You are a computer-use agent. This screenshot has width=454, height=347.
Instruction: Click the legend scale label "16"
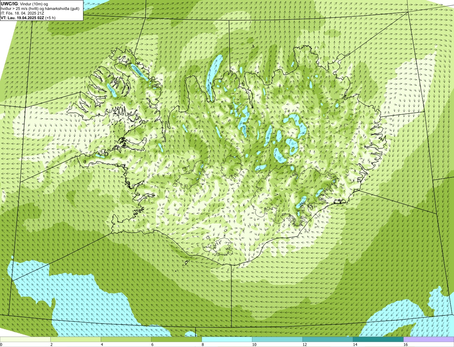point(405,345)
